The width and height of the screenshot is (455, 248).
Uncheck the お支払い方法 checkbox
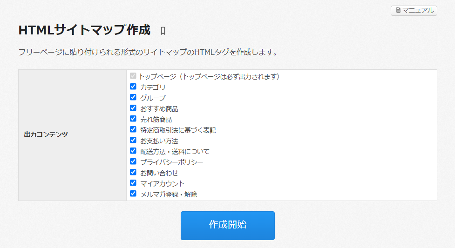click(133, 140)
